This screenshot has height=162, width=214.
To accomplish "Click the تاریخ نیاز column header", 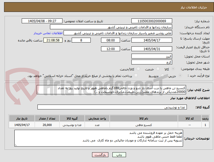I will 22,118.
